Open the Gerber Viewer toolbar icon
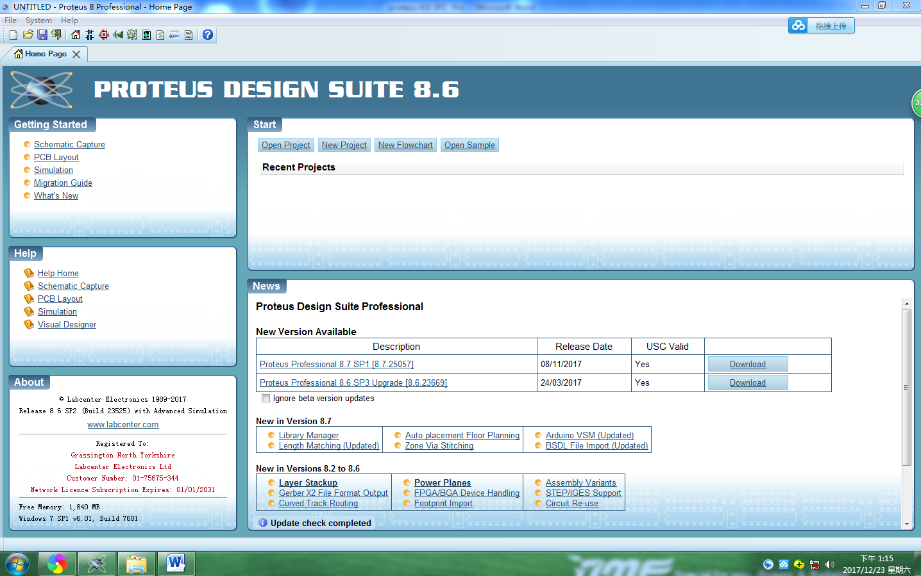 (132, 35)
